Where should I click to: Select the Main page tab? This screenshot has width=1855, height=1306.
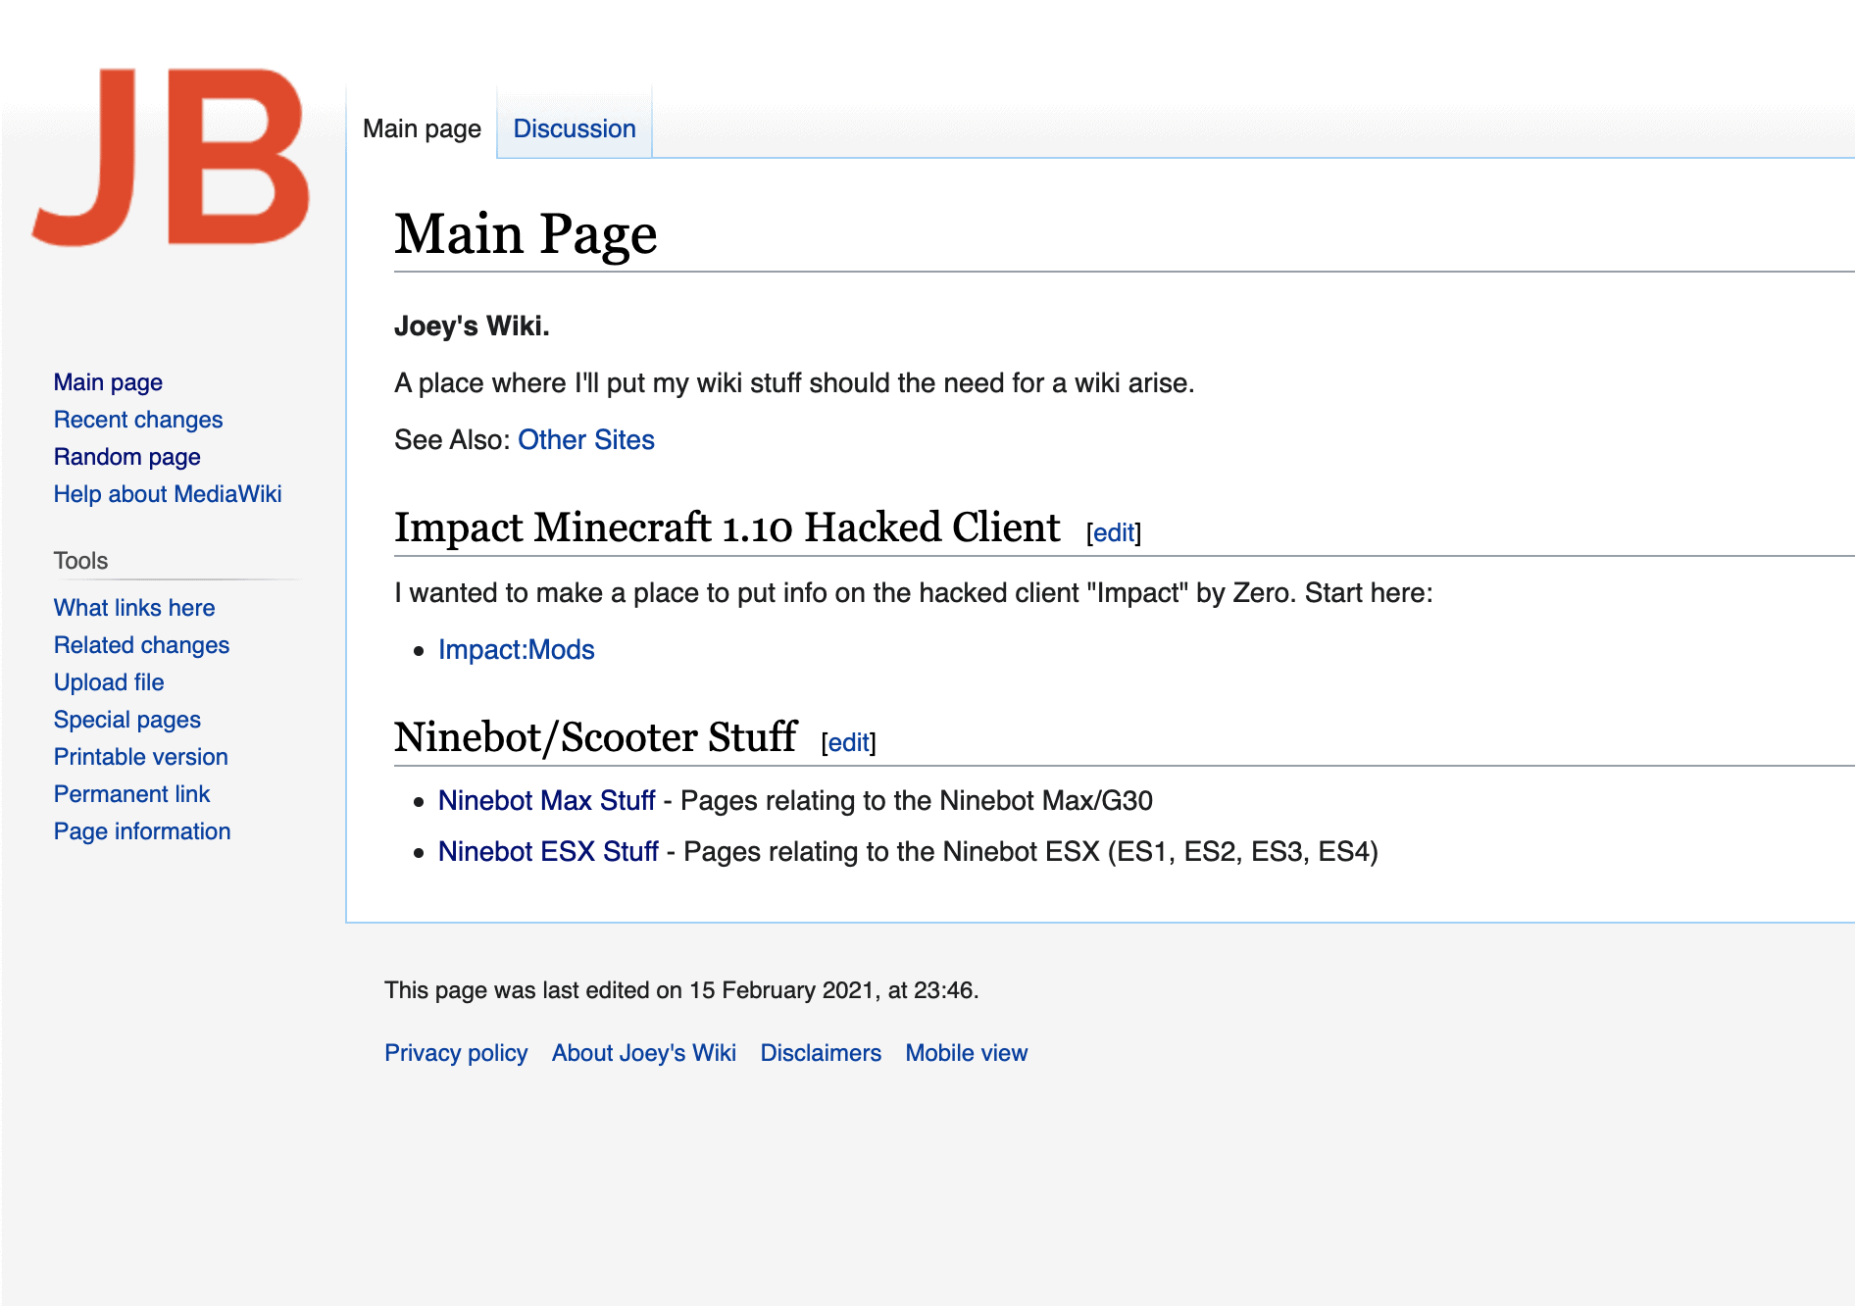click(x=422, y=128)
